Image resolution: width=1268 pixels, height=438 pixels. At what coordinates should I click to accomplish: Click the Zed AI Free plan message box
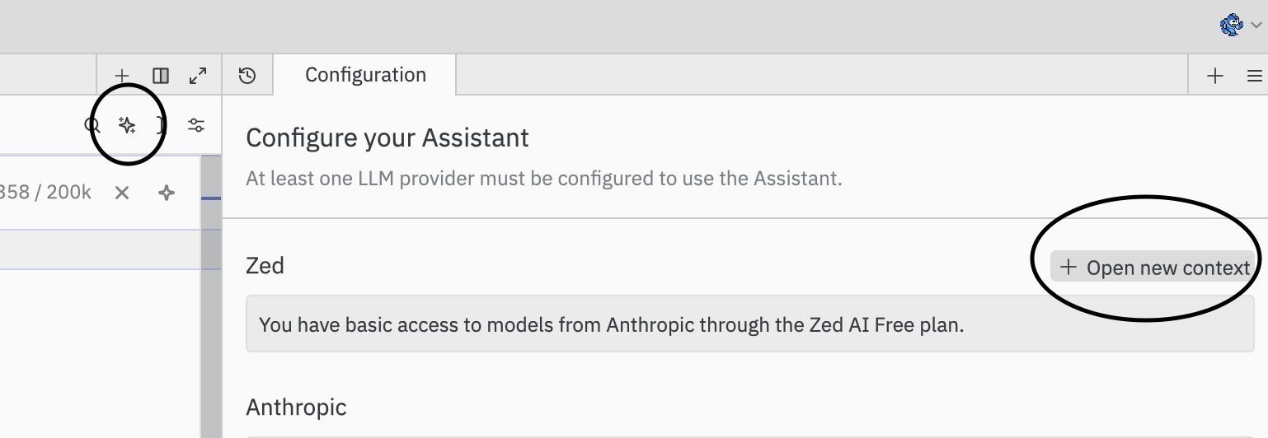click(x=749, y=324)
